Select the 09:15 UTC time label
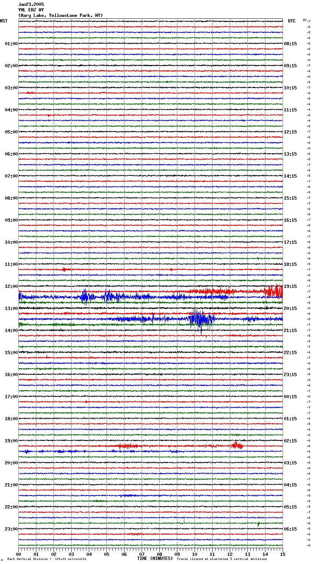Image resolution: width=312 pixels, height=564 pixels. point(290,66)
